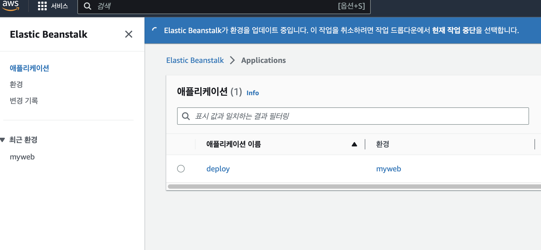Viewport: 541px width, 250px height.
Task: Click the 서비스 menu label
Action: click(59, 6)
